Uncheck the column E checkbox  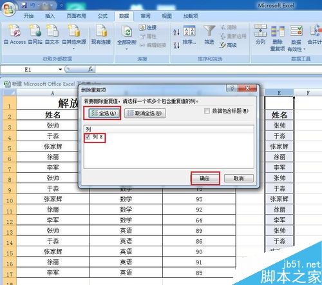(x=88, y=137)
